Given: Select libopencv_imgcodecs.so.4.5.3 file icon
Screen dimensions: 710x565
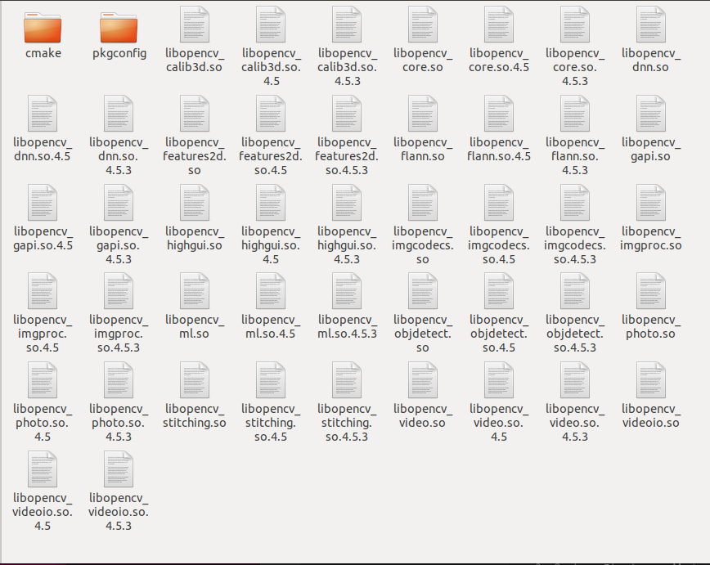Looking at the screenshot, I should click(575, 203).
